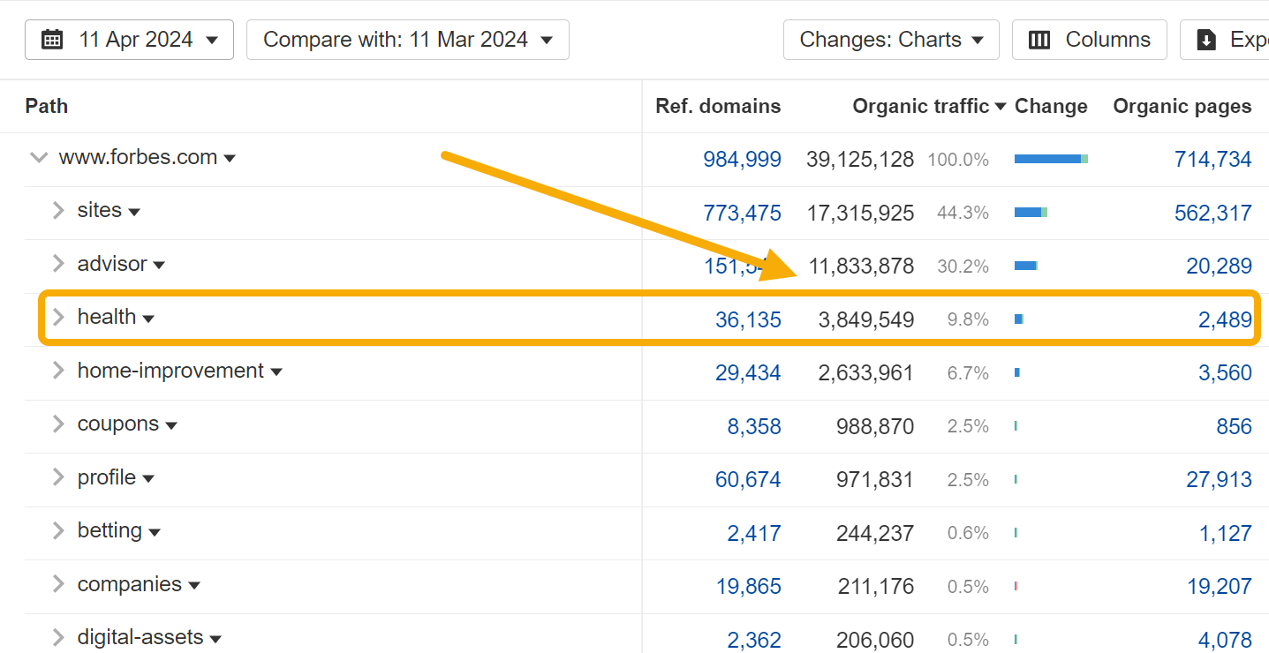Click the expand arrow beside digital-assets
This screenshot has width=1269, height=653.
(57, 637)
